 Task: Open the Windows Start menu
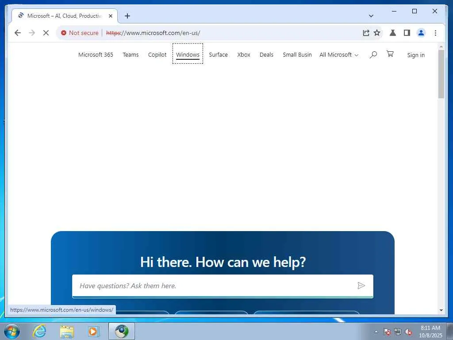pyautogui.click(x=12, y=331)
